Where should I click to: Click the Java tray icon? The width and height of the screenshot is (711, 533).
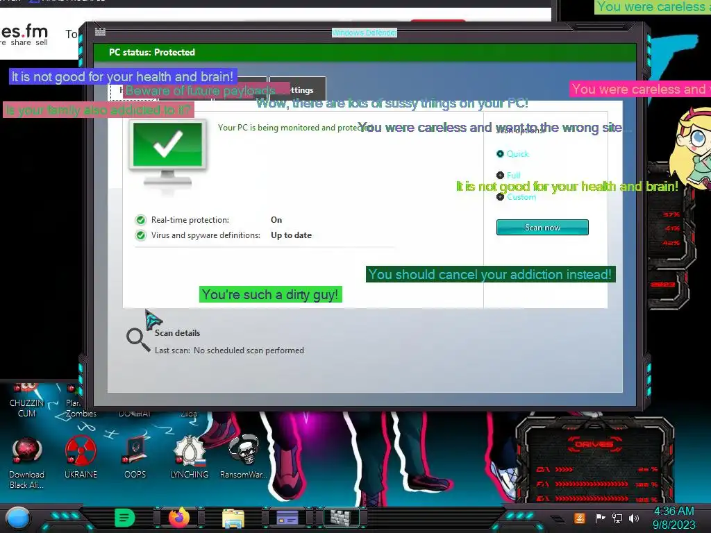580,518
